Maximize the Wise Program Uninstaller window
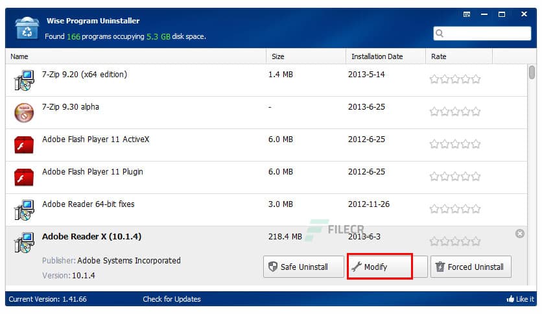 502,14
